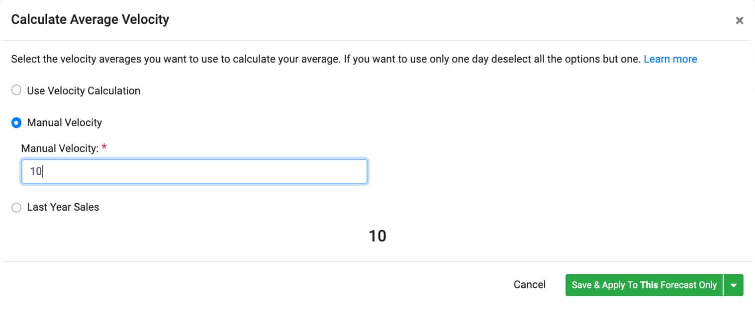Deselect Manual Velocity by choosing Use Velocity Calculation
This screenshot has width=755, height=309.
pos(16,90)
